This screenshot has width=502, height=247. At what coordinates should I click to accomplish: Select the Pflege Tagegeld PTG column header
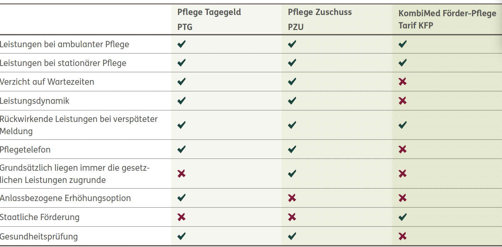pos(209,19)
